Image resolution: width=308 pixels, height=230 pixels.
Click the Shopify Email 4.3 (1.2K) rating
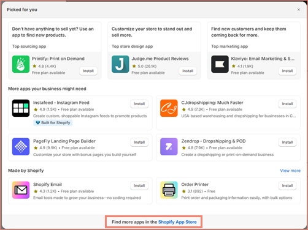pos(45,191)
